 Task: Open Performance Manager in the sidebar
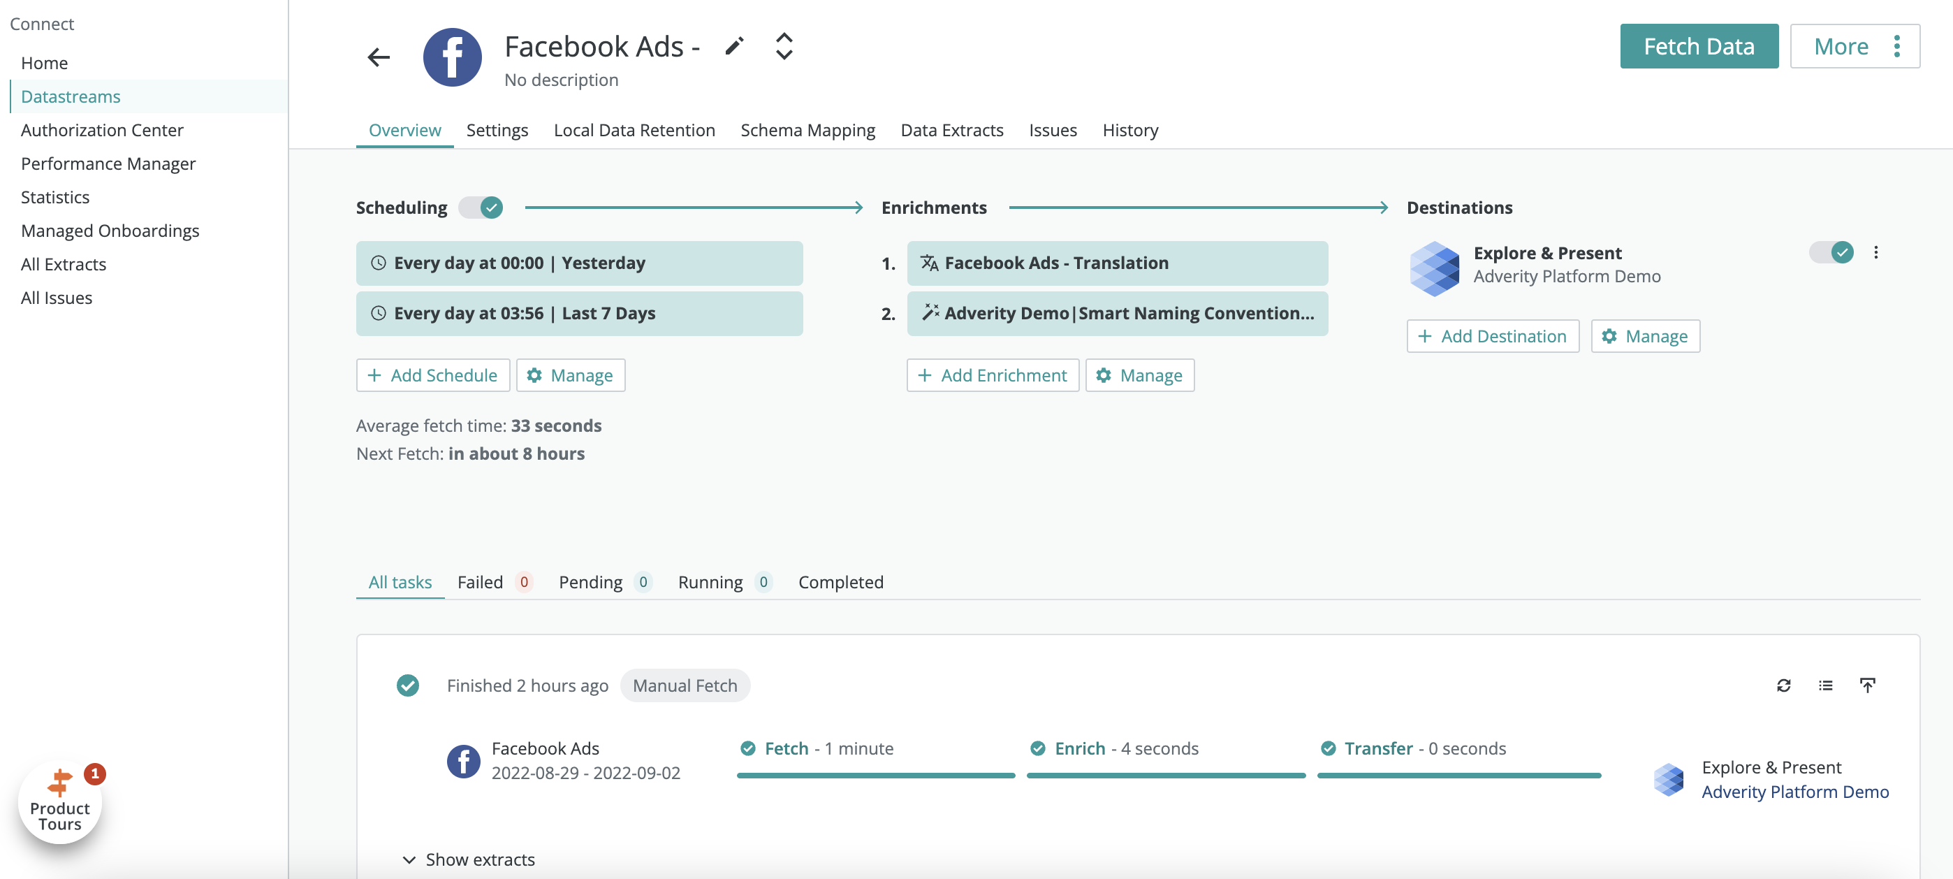pyautogui.click(x=108, y=164)
